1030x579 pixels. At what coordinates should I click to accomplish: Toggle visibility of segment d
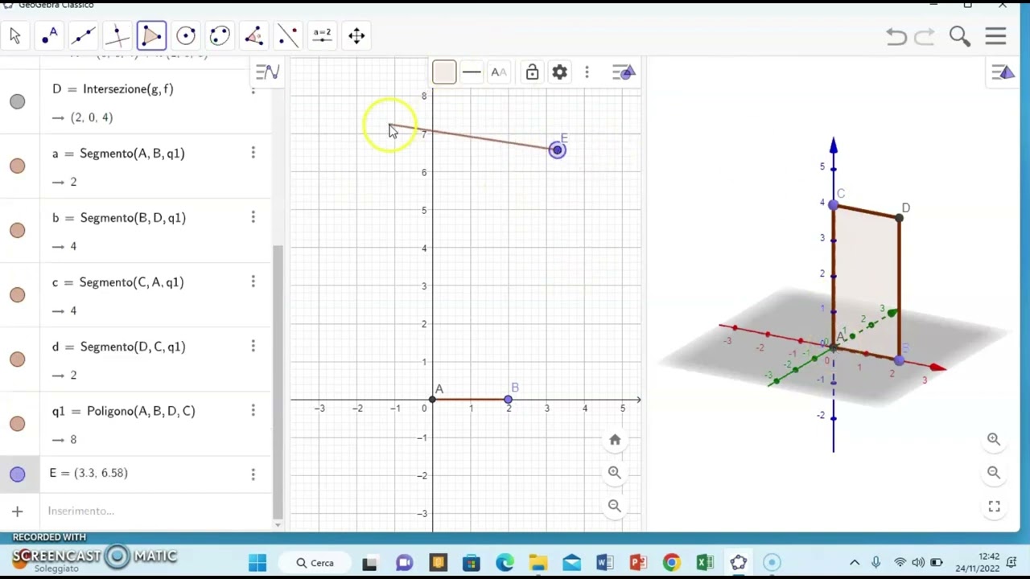pyautogui.click(x=17, y=359)
